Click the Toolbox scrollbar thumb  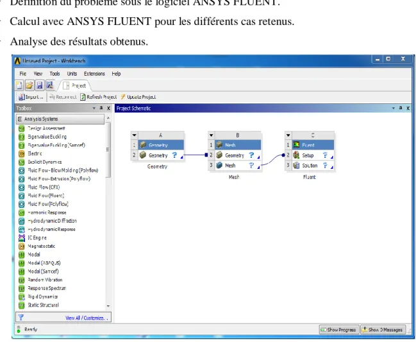[x=108, y=150]
